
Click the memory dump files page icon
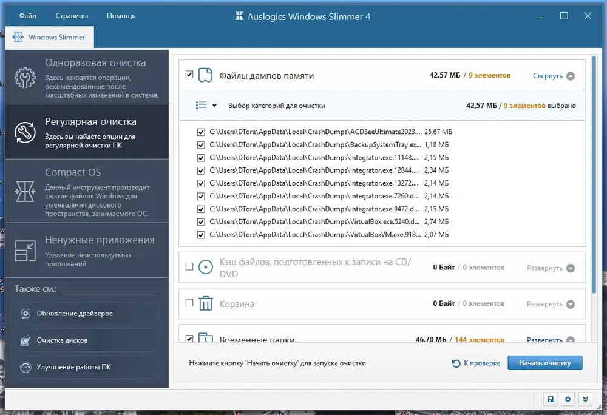click(206, 75)
